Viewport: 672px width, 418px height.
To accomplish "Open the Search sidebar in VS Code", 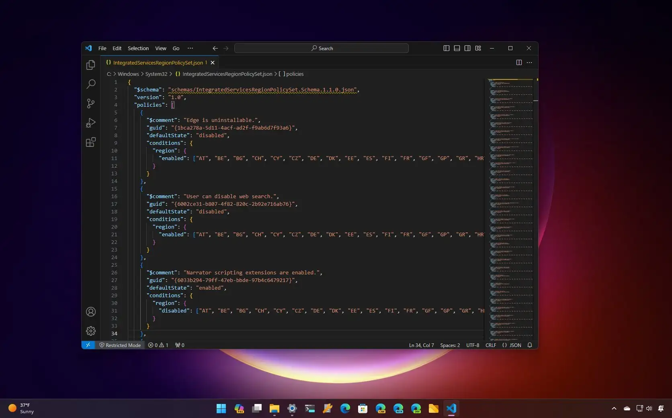I will (x=91, y=84).
